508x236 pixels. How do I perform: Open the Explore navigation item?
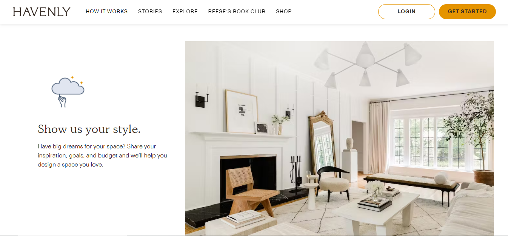pos(185,12)
